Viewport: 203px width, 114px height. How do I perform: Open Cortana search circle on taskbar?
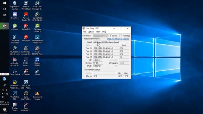pos(4,9)
